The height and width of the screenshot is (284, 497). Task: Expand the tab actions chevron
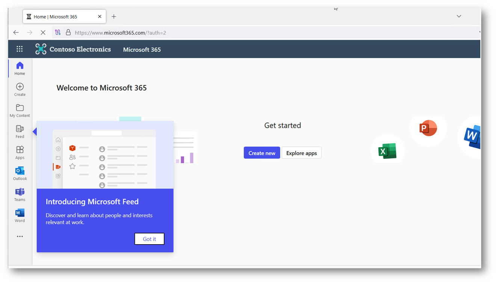click(459, 16)
